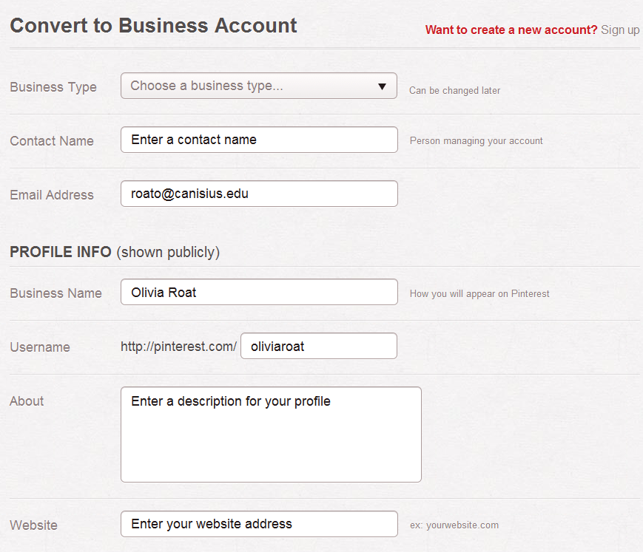Click the "Person managing your account" hint
643x552 pixels.
(x=476, y=140)
